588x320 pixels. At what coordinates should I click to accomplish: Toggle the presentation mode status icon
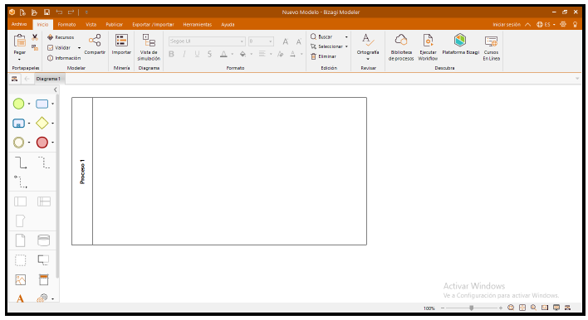[556, 308]
